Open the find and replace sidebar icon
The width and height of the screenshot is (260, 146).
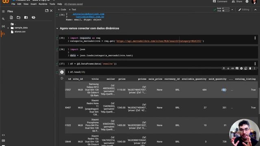tap(3, 19)
